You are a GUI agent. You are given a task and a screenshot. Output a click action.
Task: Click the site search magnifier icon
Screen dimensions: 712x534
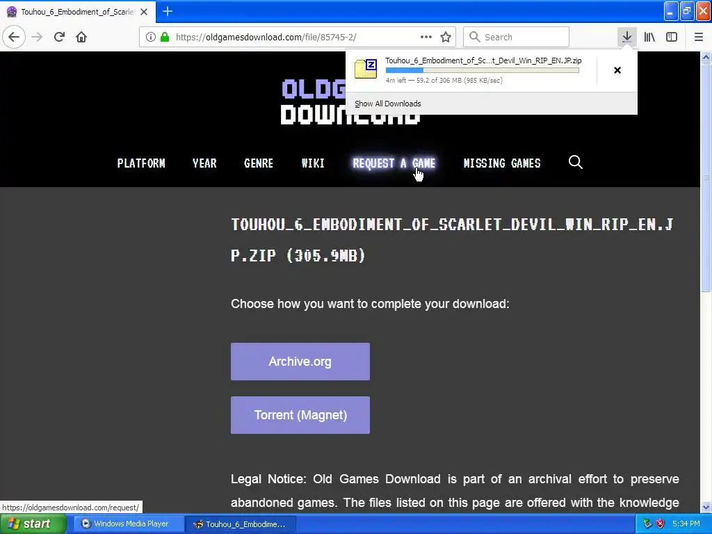(x=575, y=162)
